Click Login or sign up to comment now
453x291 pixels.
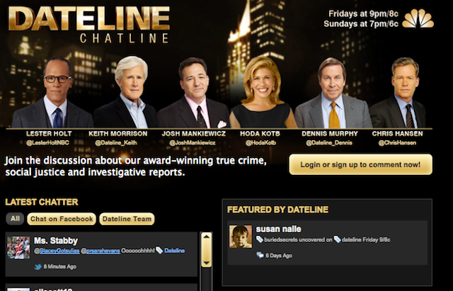click(x=360, y=164)
